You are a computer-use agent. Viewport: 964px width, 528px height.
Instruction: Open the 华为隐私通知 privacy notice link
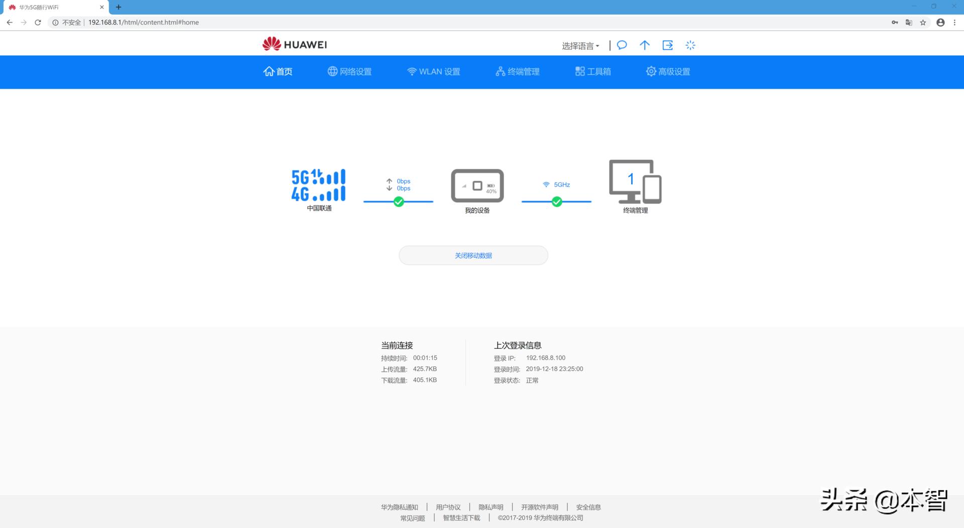coord(400,507)
